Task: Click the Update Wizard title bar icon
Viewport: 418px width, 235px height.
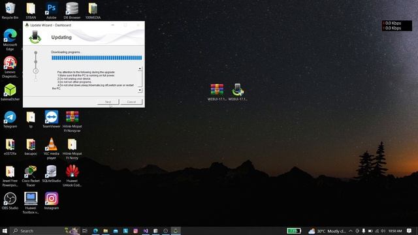Action: [27, 25]
